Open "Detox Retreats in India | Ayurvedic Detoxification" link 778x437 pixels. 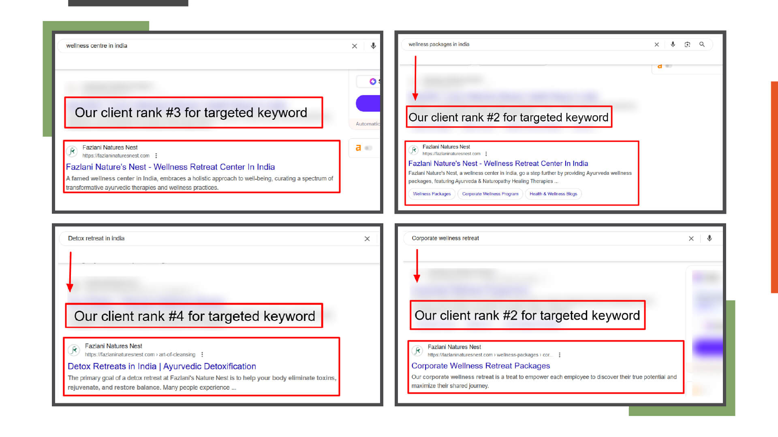[162, 366]
